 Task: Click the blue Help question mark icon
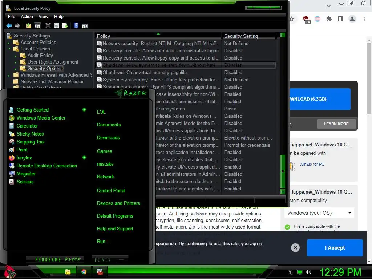coord(76,25)
